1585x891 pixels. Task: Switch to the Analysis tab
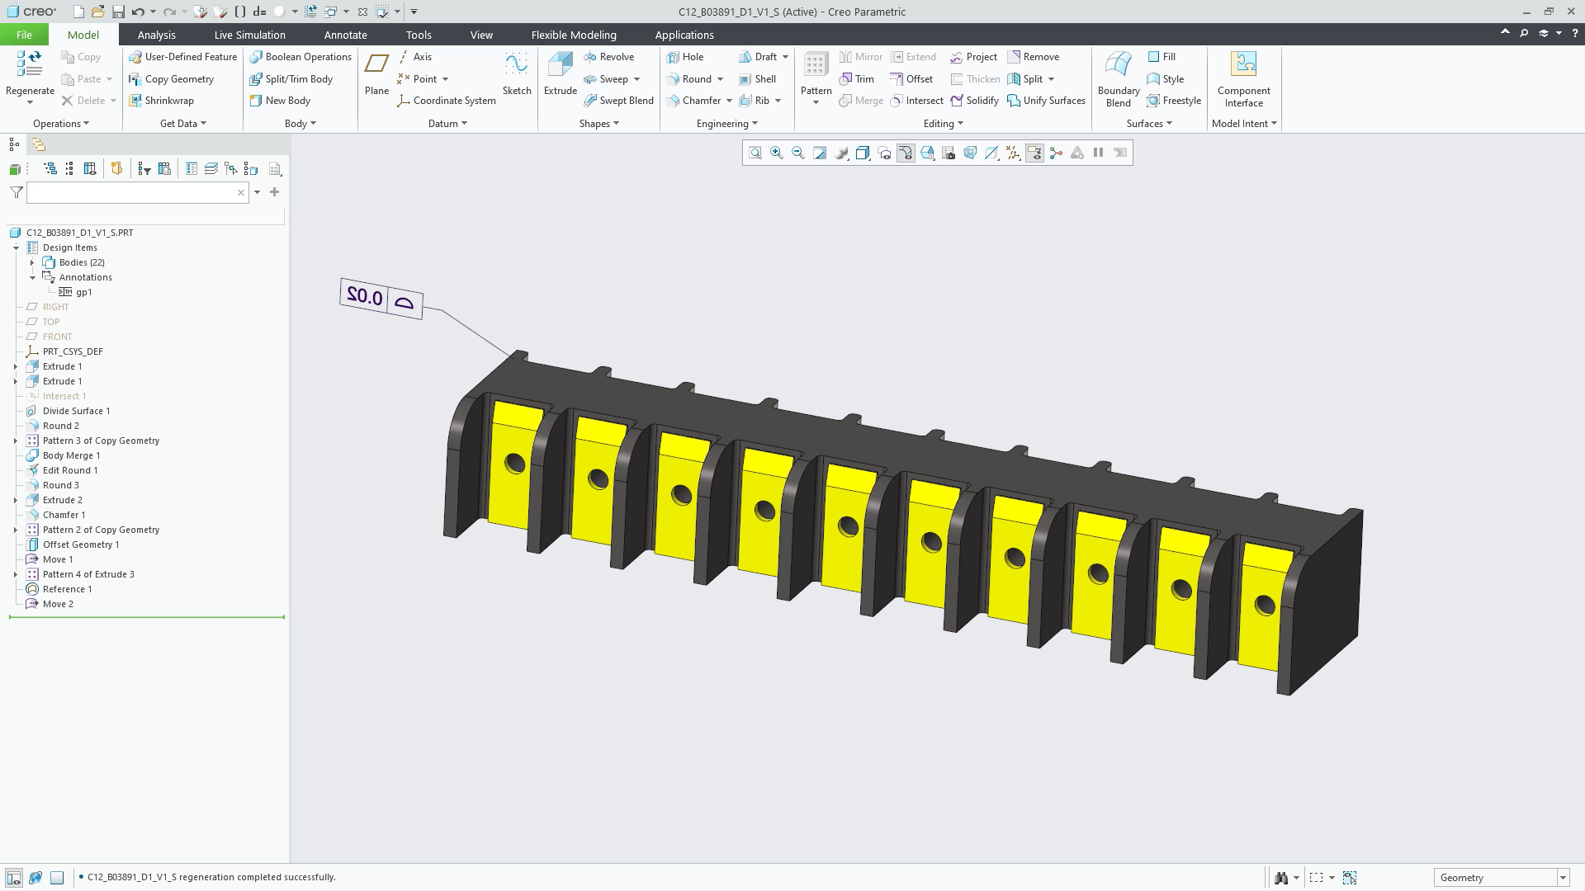click(156, 35)
